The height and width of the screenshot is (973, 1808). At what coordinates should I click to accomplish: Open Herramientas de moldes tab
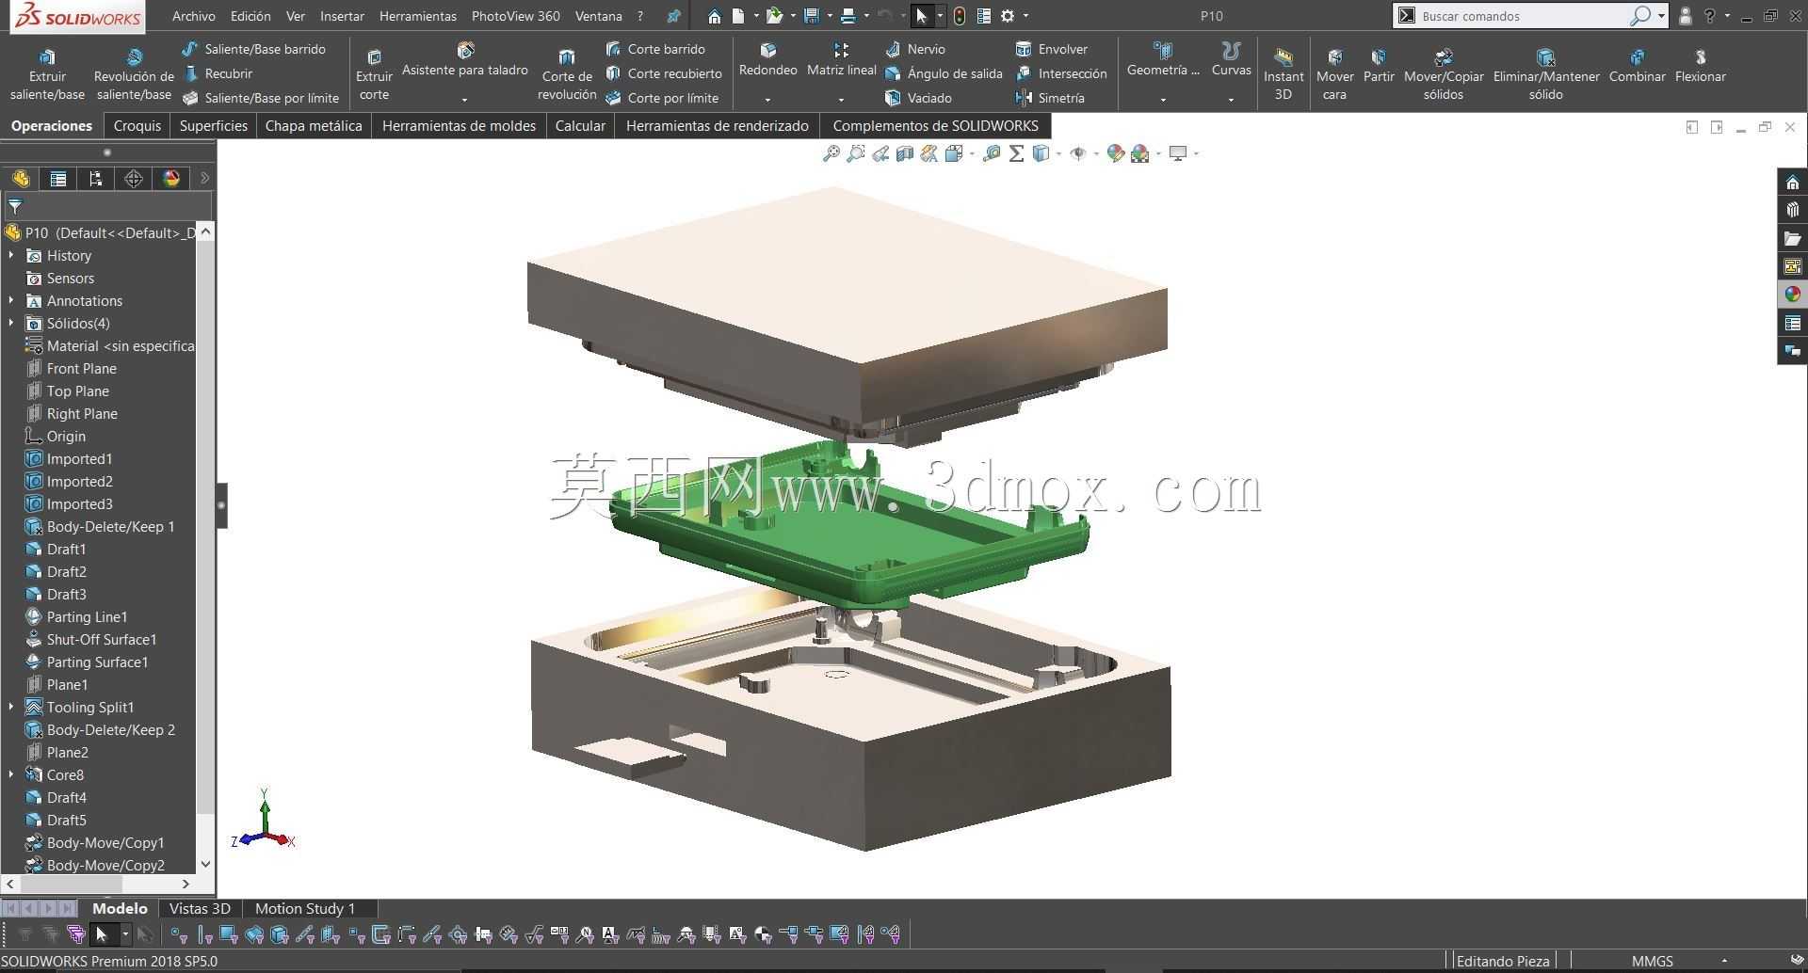pyautogui.click(x=459, y=125)
